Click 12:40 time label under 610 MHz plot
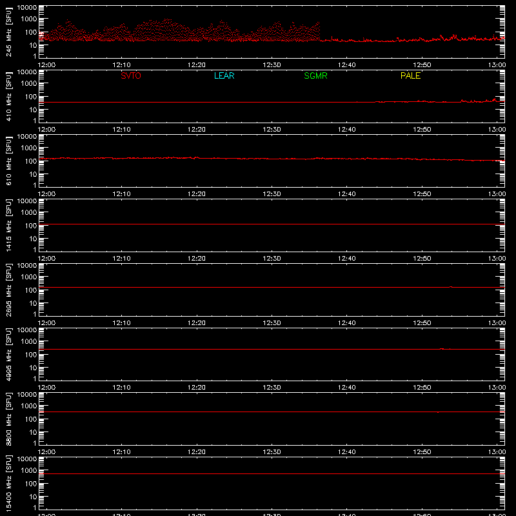Image resolution: width=516 pixels, height=516 pixels. pyautogui.click(x=347, y=194)
